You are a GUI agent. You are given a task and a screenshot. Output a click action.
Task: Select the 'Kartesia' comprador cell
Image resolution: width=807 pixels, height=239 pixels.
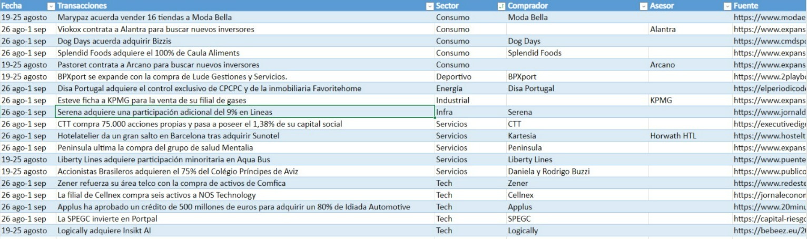pyautogui.click(x=577, y=136)
